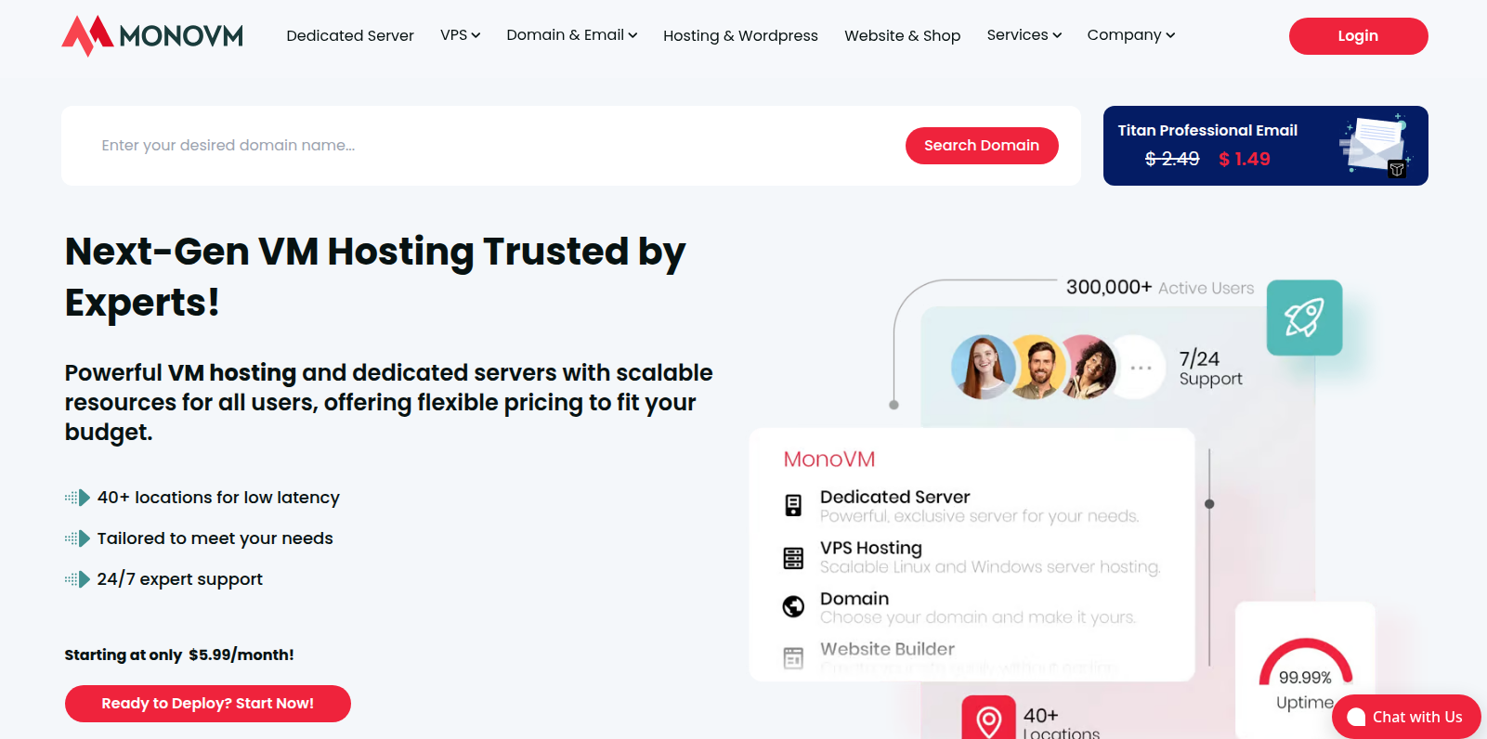Open the Company dropdown menu
Image resolution: width=1487 pixels, height=739 pixels.
click(1130, 35)
